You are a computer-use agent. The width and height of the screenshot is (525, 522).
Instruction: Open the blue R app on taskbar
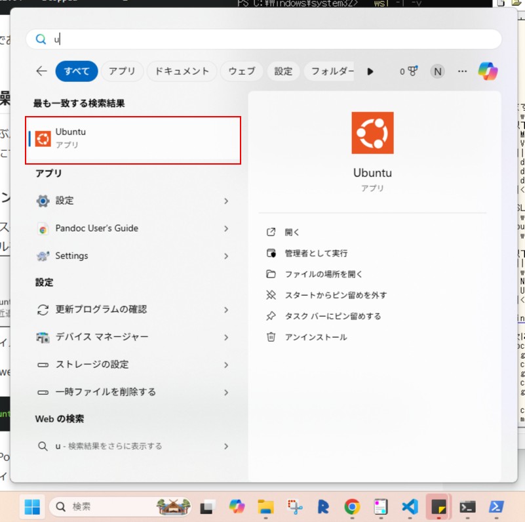click(323, 506)
